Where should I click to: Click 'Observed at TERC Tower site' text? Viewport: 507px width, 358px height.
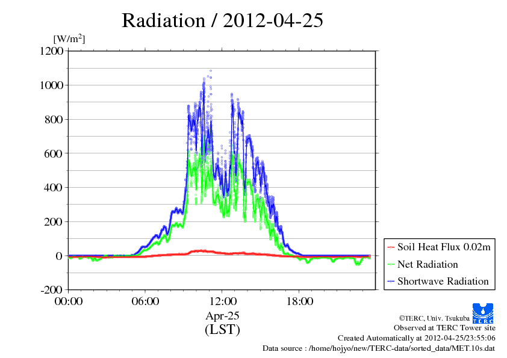[x=444, y=328]
